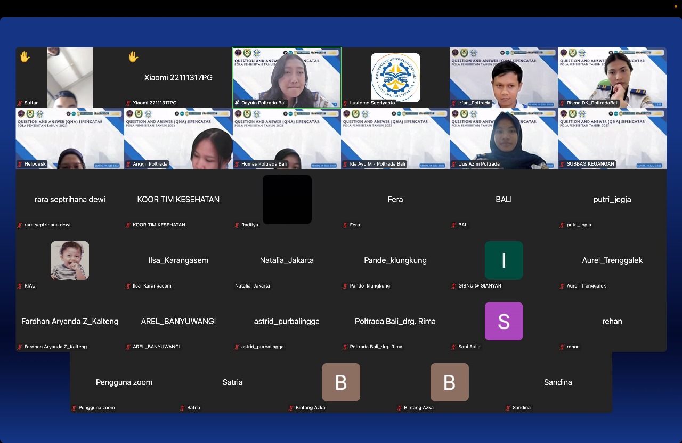682x443 pixels.
Task: Click the purple S avatar of Sani Aulia
Action: 504,321
